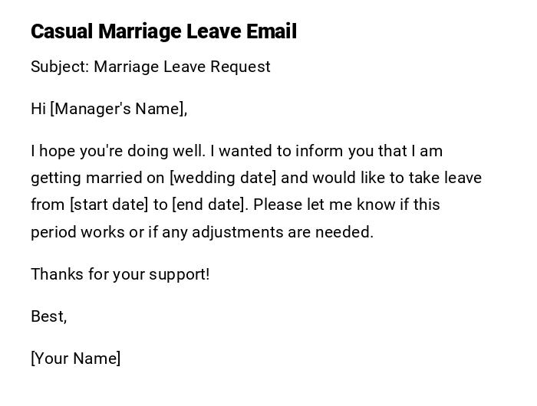Click the word 'Email' in the title
537x406 pixels.
pyautogui.click(x=272, y=31)
